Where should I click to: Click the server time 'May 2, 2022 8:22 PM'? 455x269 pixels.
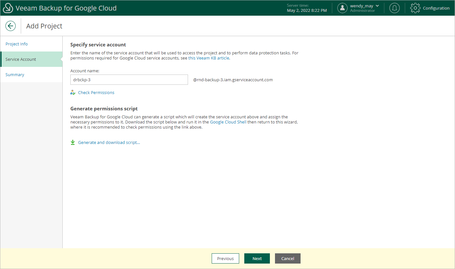point(307,10)
